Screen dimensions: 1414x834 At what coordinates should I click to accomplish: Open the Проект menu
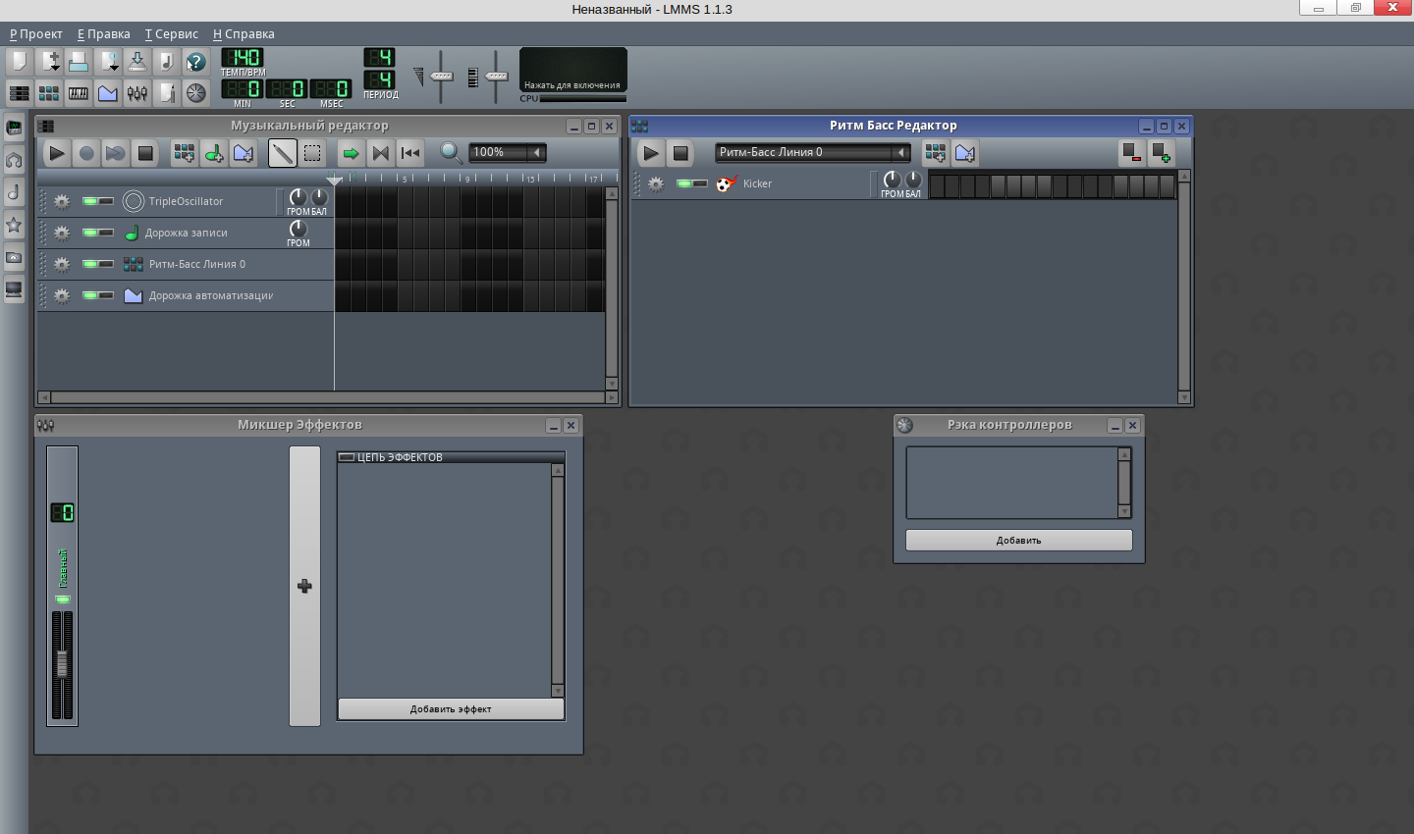click(36, 33)
